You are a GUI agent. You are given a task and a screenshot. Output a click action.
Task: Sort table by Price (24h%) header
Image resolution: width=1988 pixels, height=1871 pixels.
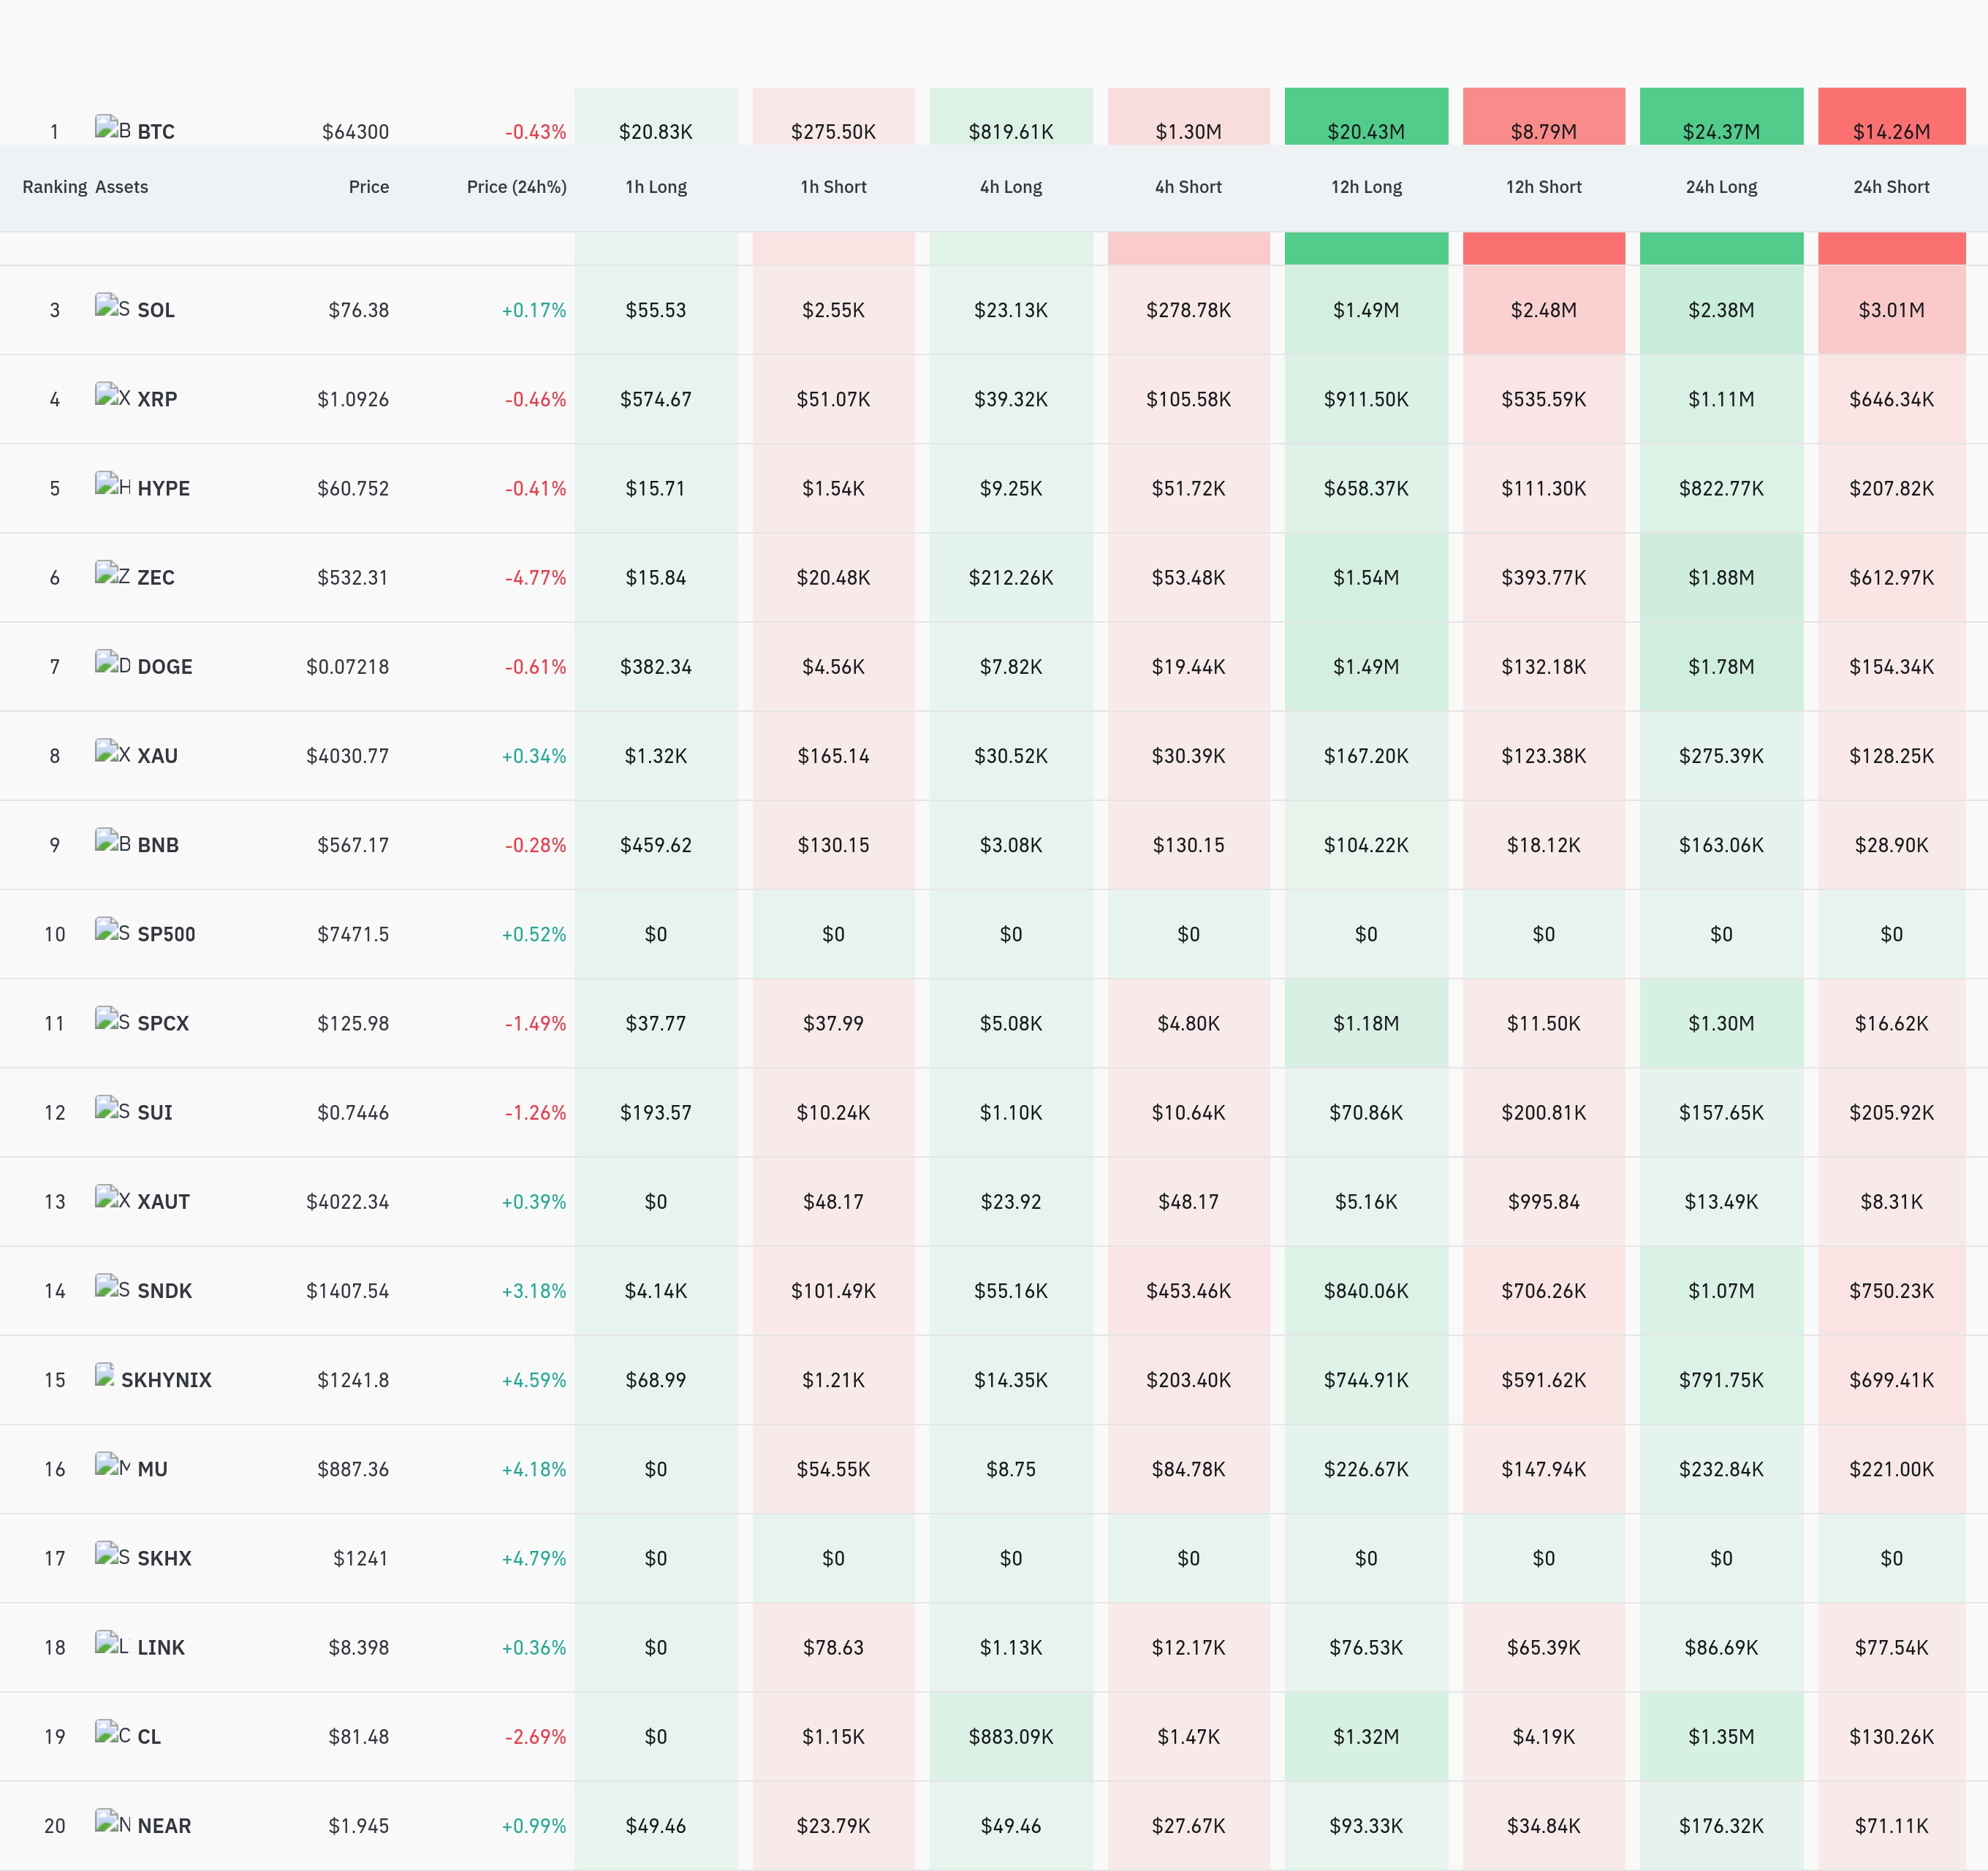[516, 187]
